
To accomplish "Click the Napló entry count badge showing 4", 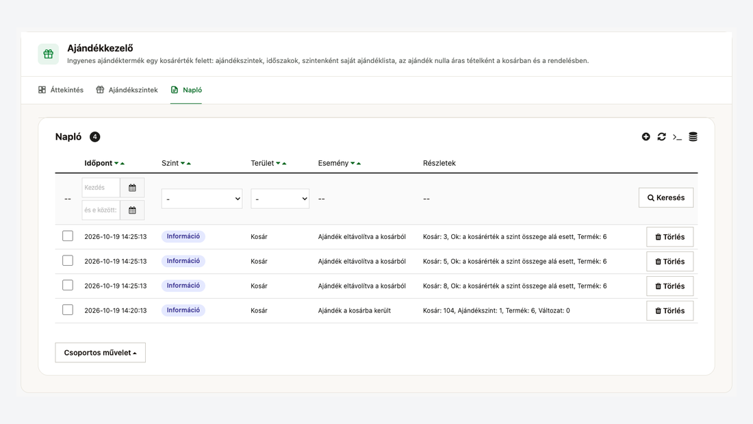I will click(x=95, y=137).
